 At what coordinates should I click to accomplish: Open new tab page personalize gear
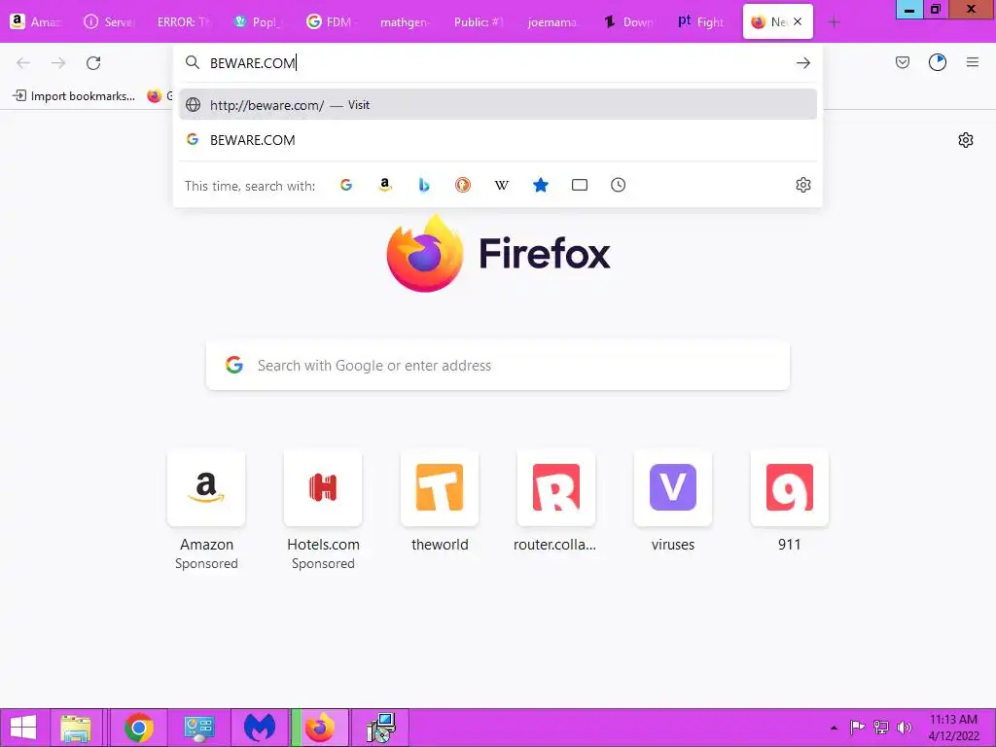pyautogui.click(x=966, y=140)
